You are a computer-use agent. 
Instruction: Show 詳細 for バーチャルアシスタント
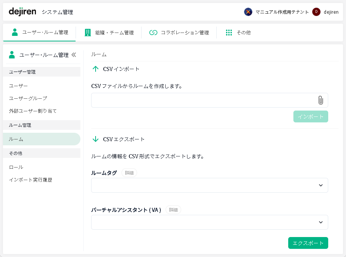point(173,210)
